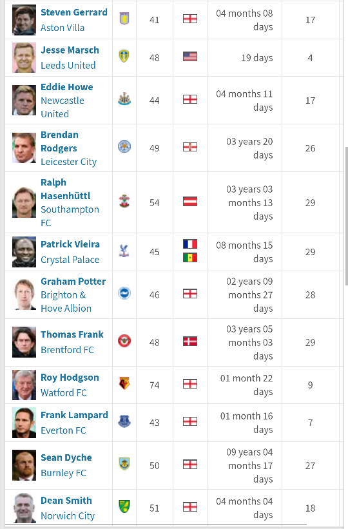Open Steven Gerrard's profile link
Image resolution: width=348 pixels, height=529 pixels.
(x=74, y=12)
